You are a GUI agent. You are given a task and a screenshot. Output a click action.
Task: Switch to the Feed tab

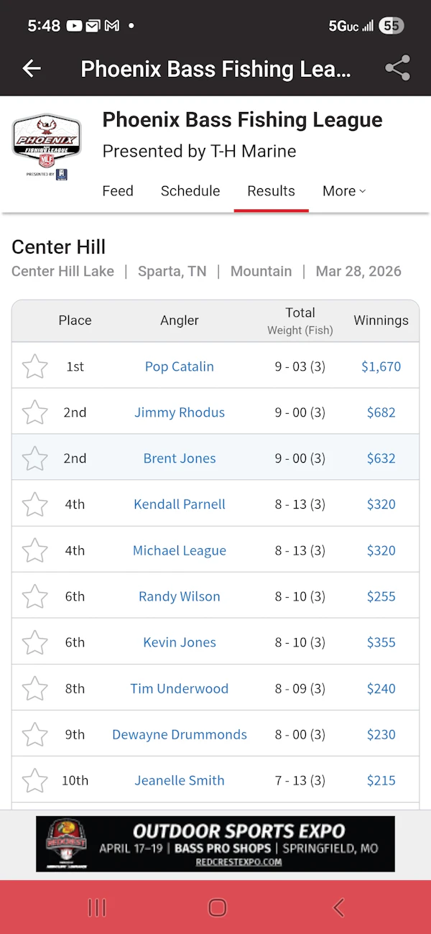tap(118, 191)
